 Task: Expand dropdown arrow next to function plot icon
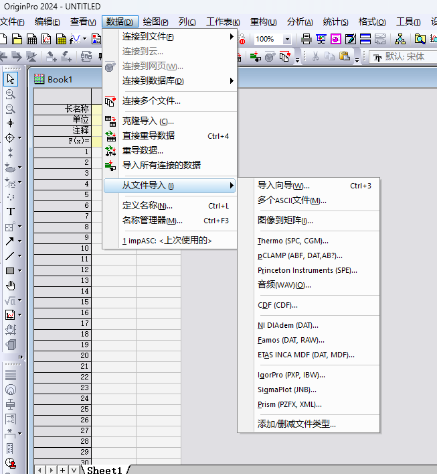point(84,39)
